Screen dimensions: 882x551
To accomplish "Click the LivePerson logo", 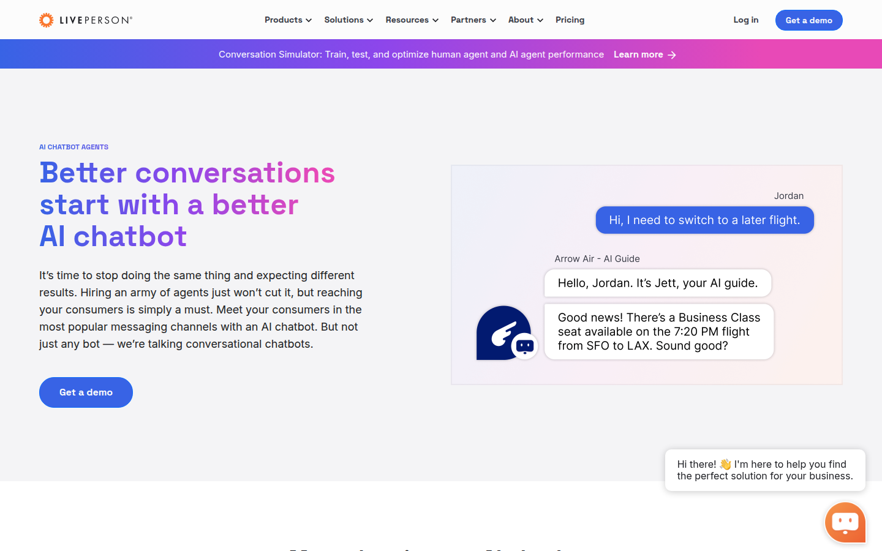I will point(86,20).
